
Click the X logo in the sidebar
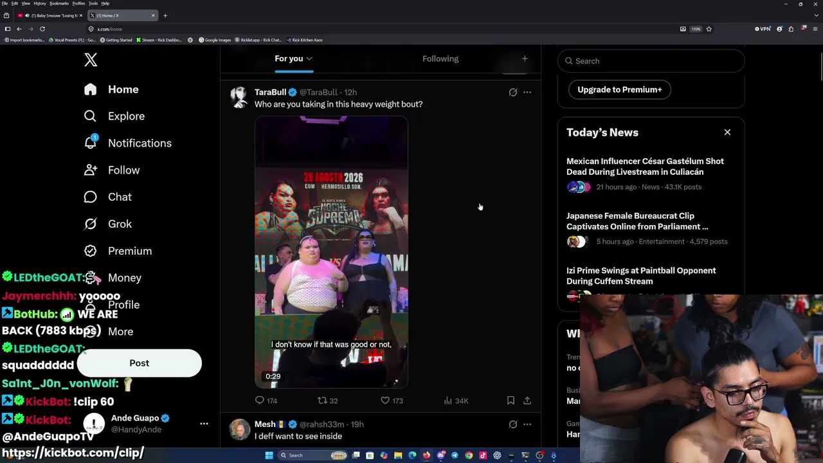point(91,60)
